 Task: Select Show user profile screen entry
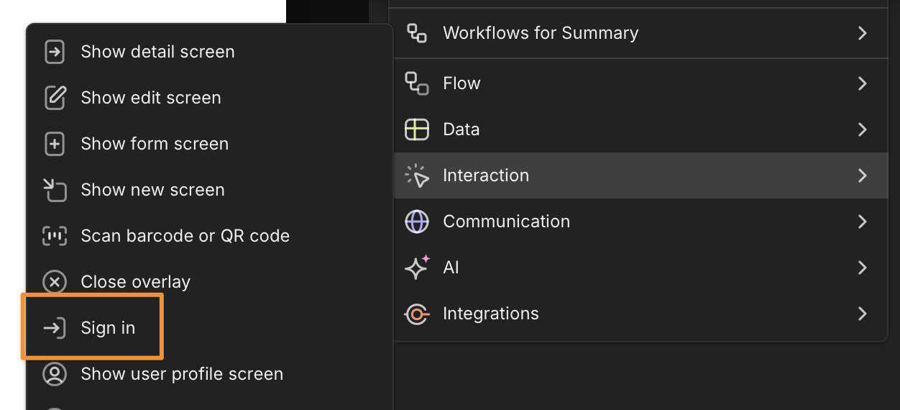tap(182, 374)
